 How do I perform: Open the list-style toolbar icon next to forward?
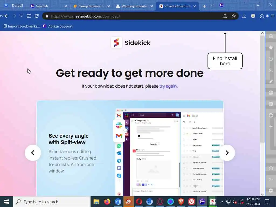pos(21,16)
